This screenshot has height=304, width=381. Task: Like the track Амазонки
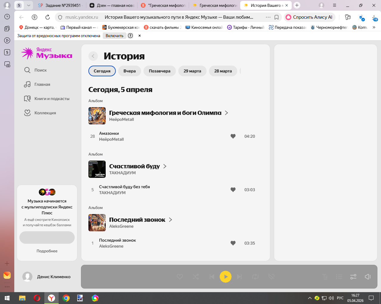click(233, 136)
